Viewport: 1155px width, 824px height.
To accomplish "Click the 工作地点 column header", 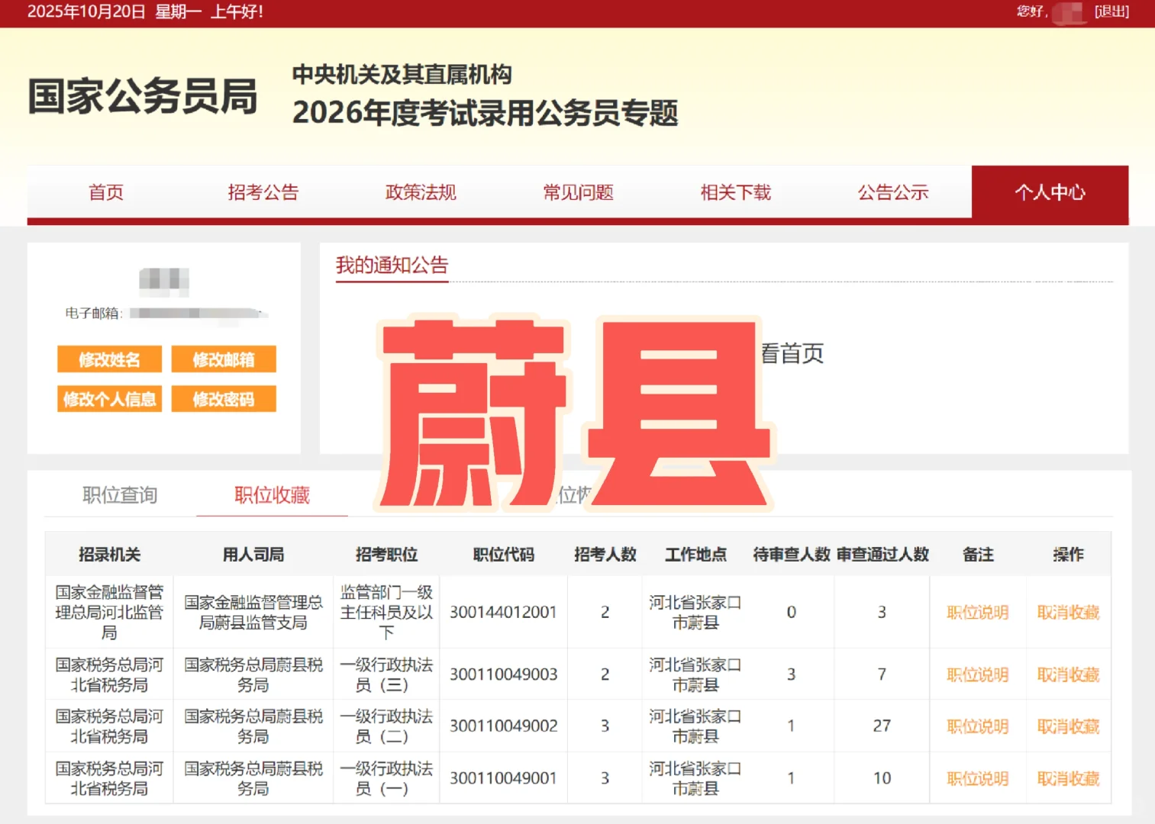I will 695,555.
